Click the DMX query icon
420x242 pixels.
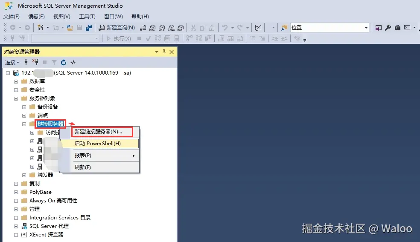162,28
